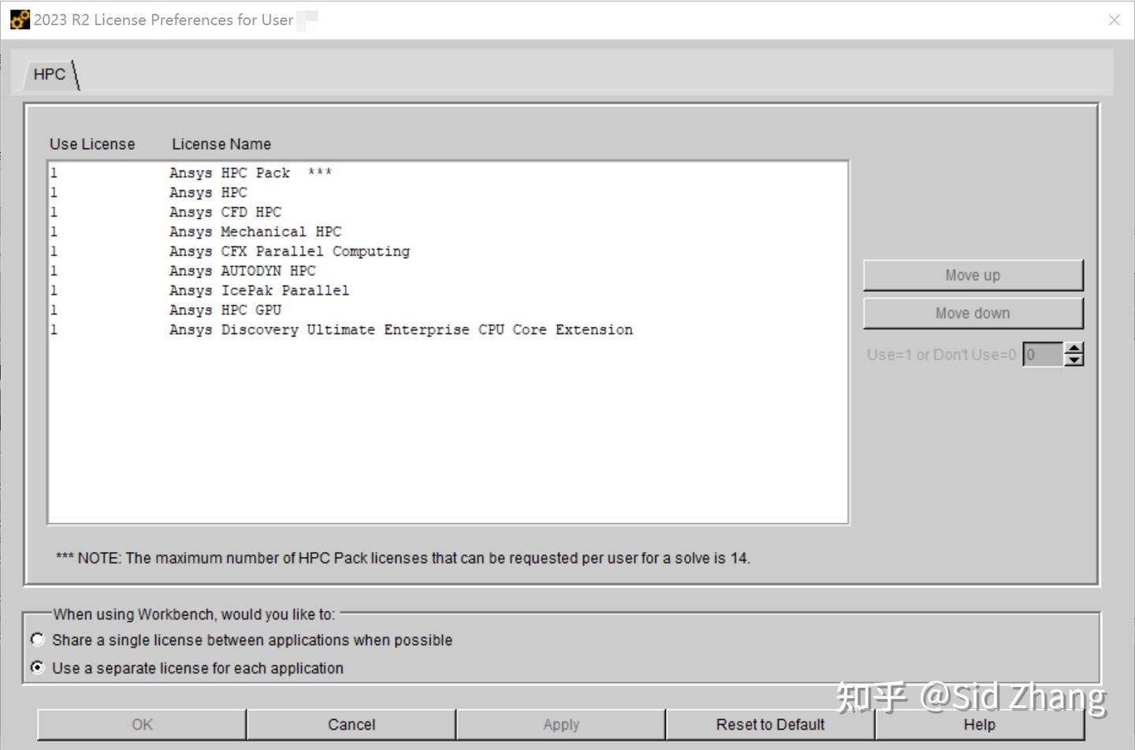Open the Help for license preferences
Screen dimensions: 1135x750
(979, 724)
